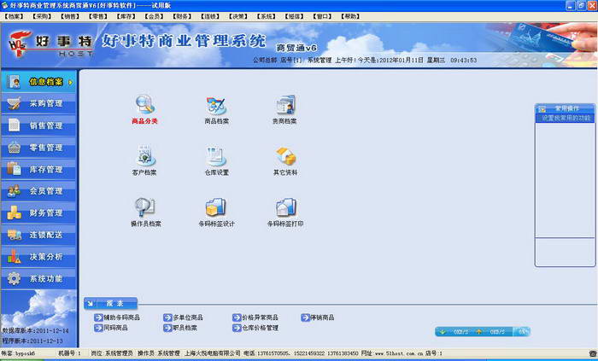Open the 同码商品 report link
Viewport: 598px width, 361px height.
click(x=111, y=328)
